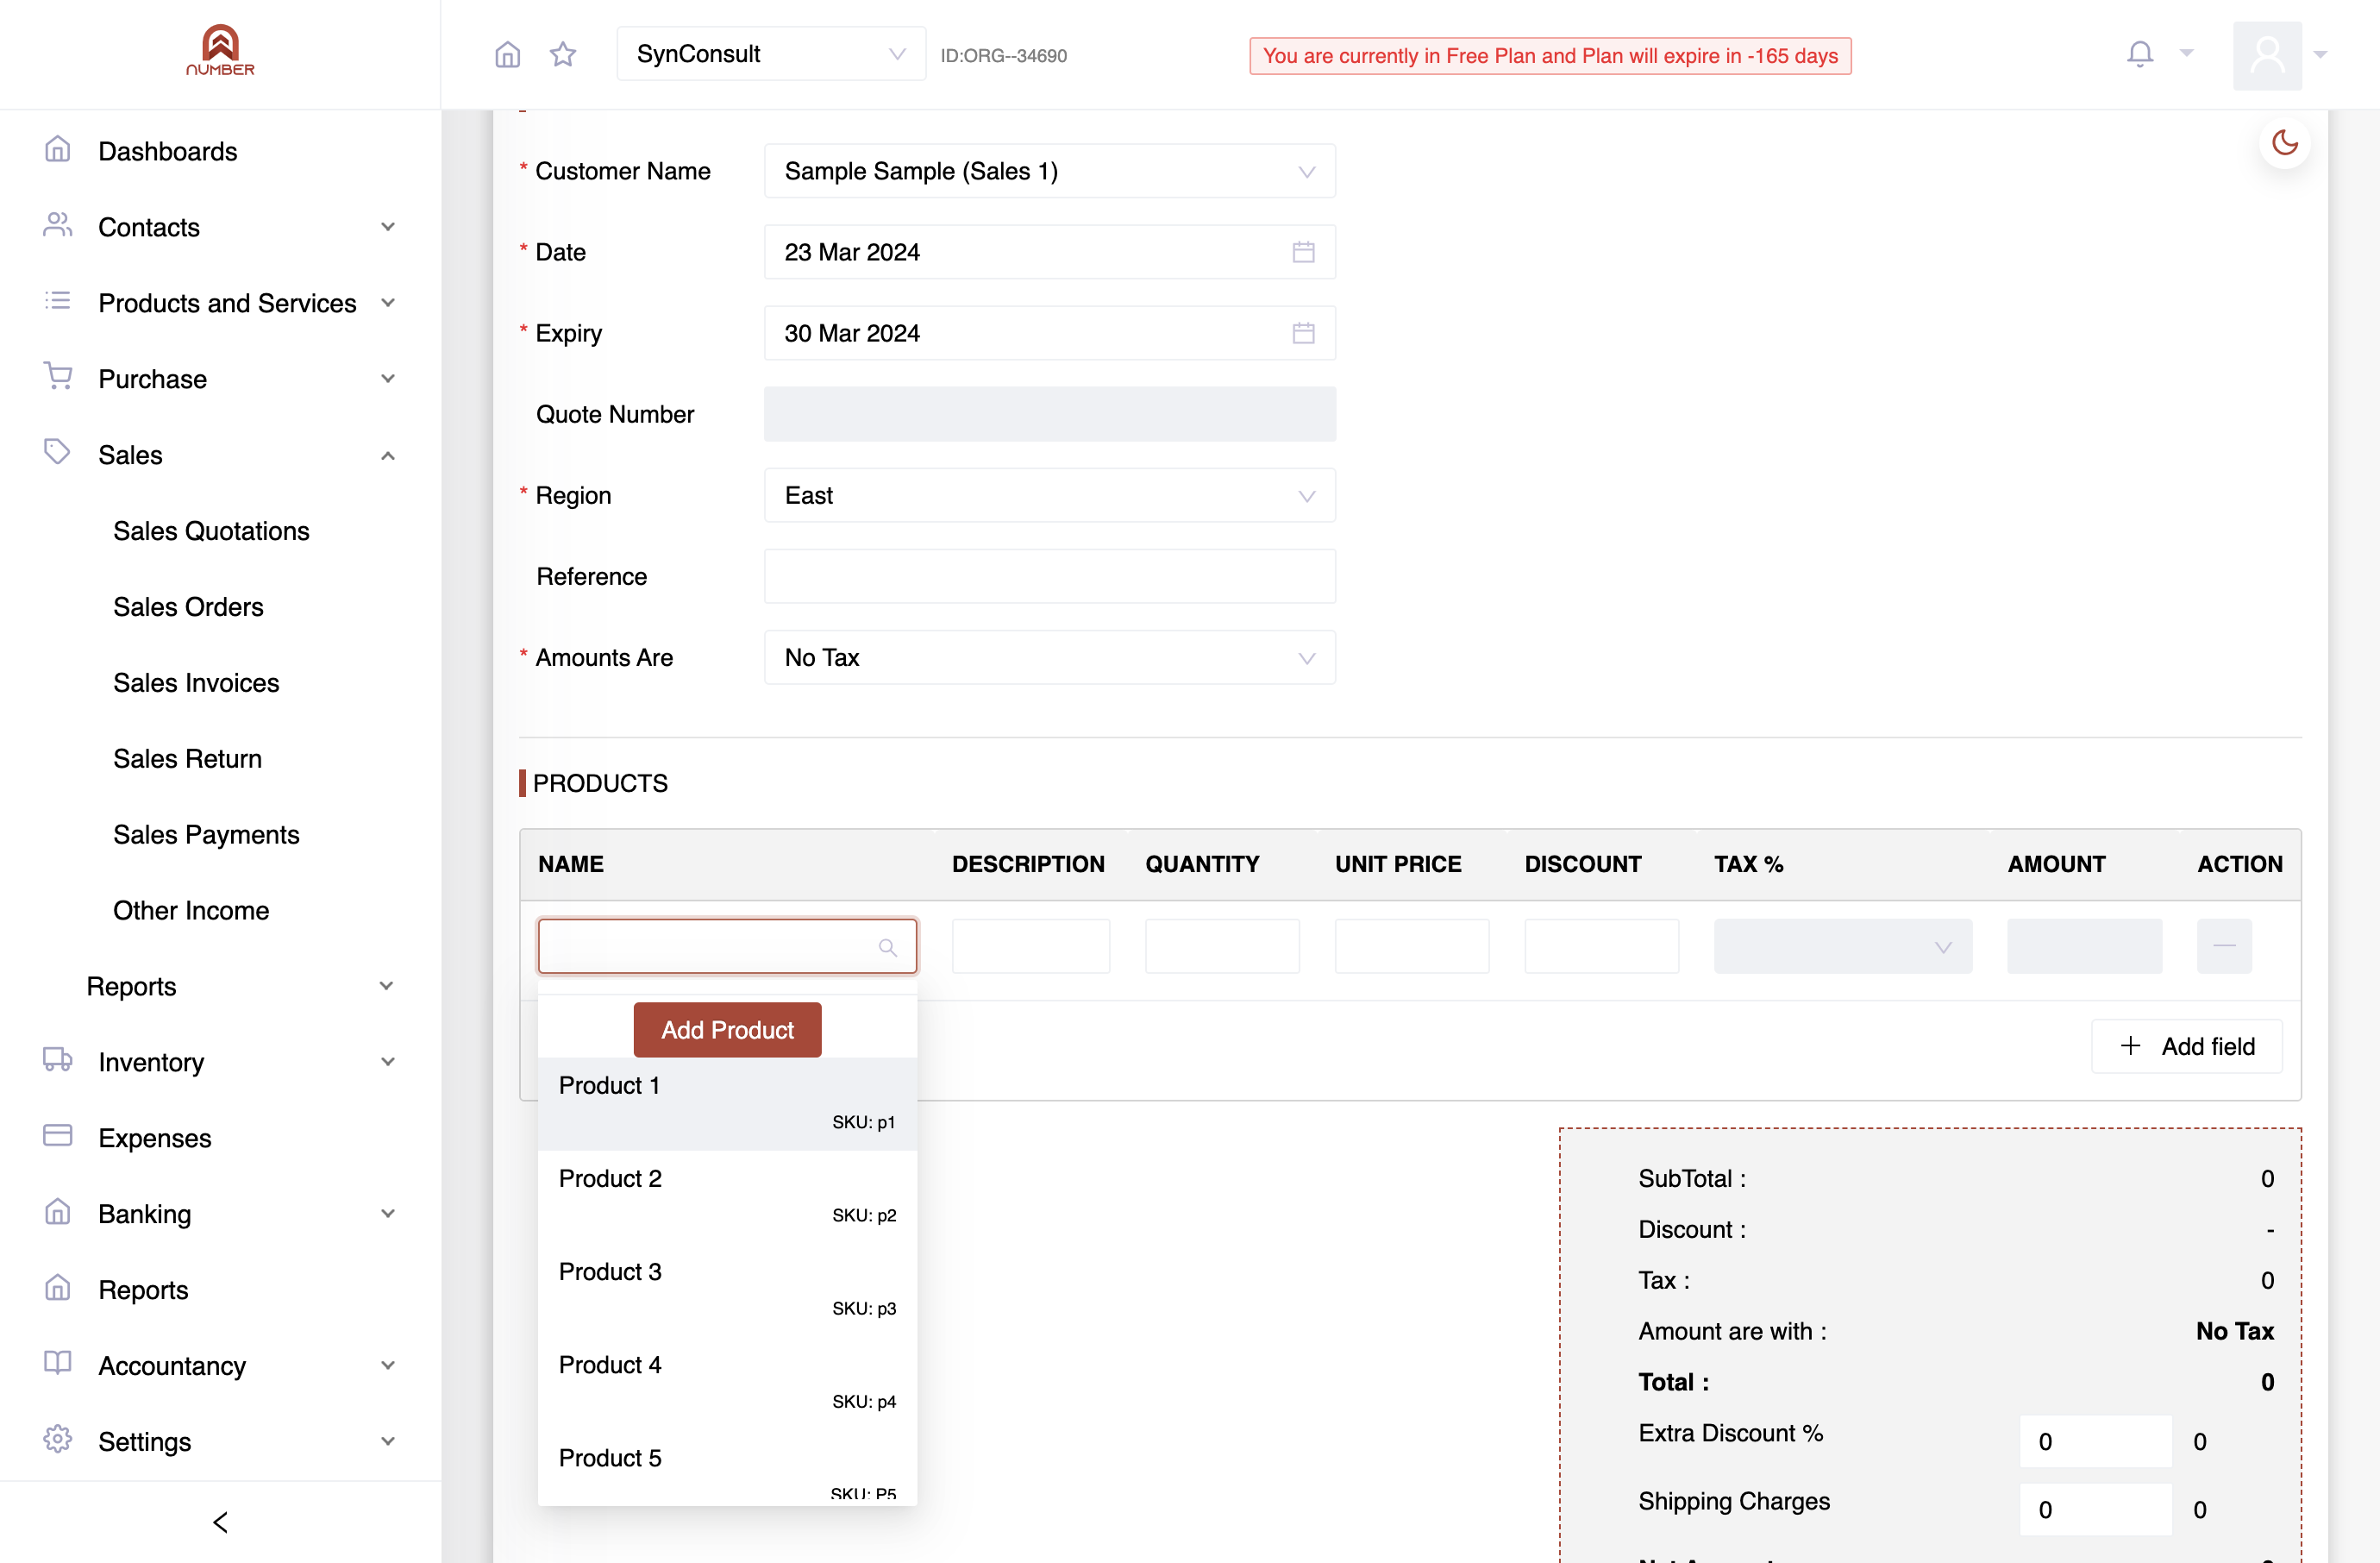2380x1563 pixels.
Task: Choose Product 4 option
Action: coord(727,1383)
